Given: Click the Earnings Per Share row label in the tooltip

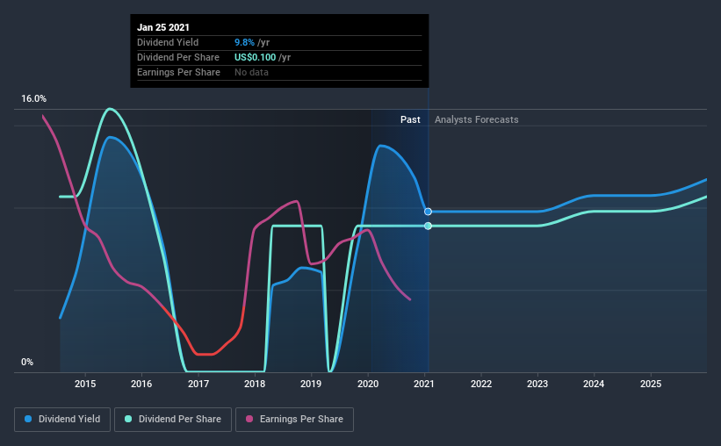Looking at the screenshot, I should [178, 72].
